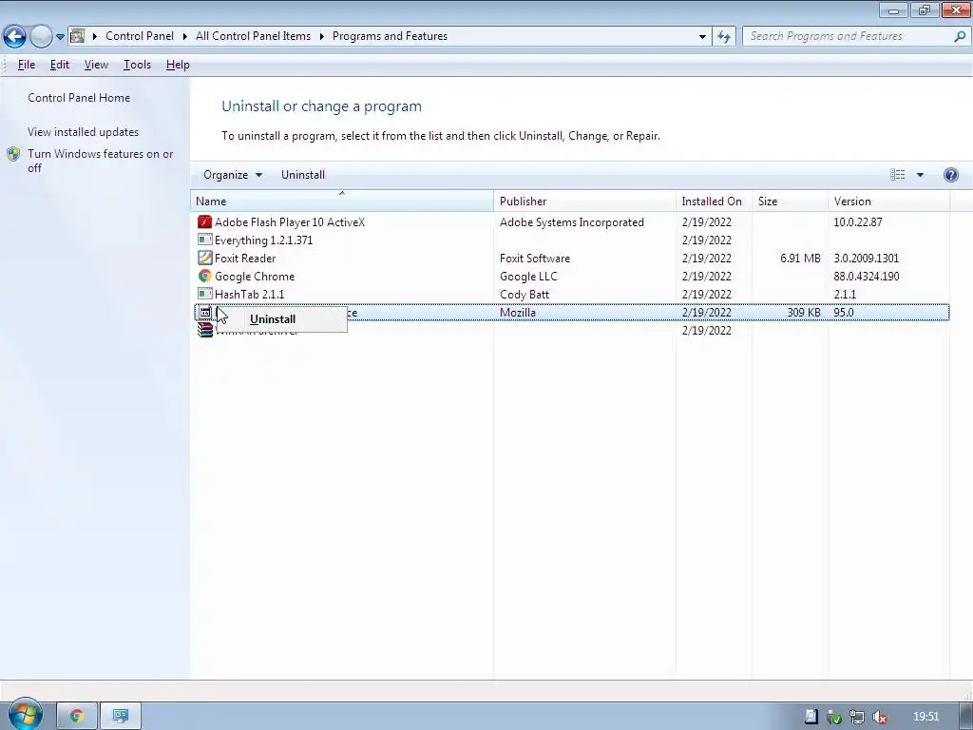Click the magnifier icon in search box
Viewport: 973px width, 730px height.
point(960,36)
